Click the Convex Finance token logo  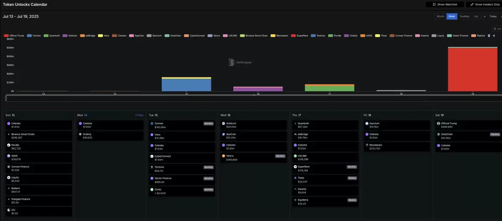[x=9, y=167]
